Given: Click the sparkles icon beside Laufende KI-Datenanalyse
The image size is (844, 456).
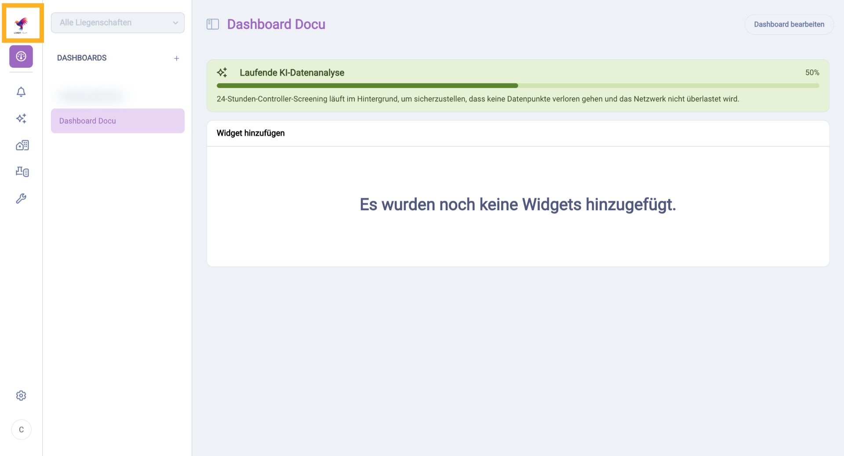Looking at the screenshot, I should point(222,72).
